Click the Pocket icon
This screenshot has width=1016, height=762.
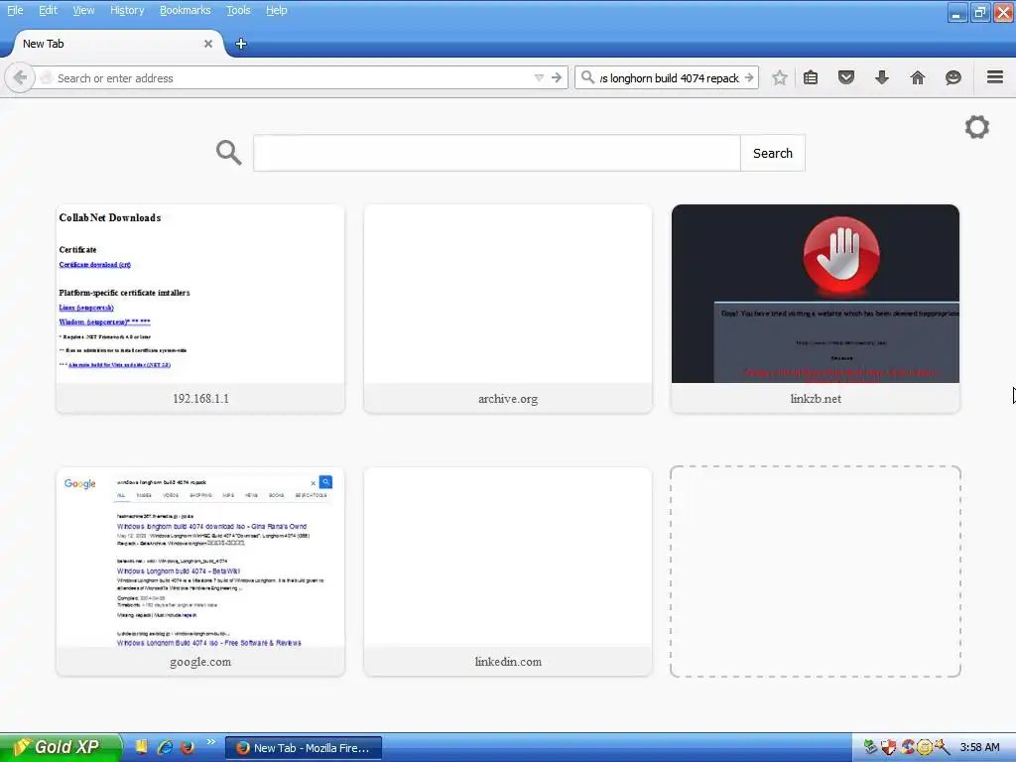coord(846,77)
